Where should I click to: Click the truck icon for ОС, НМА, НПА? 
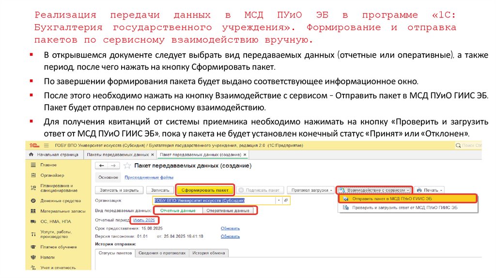coord(33,221)
